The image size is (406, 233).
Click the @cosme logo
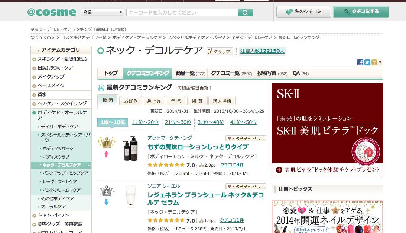point(52,12)
